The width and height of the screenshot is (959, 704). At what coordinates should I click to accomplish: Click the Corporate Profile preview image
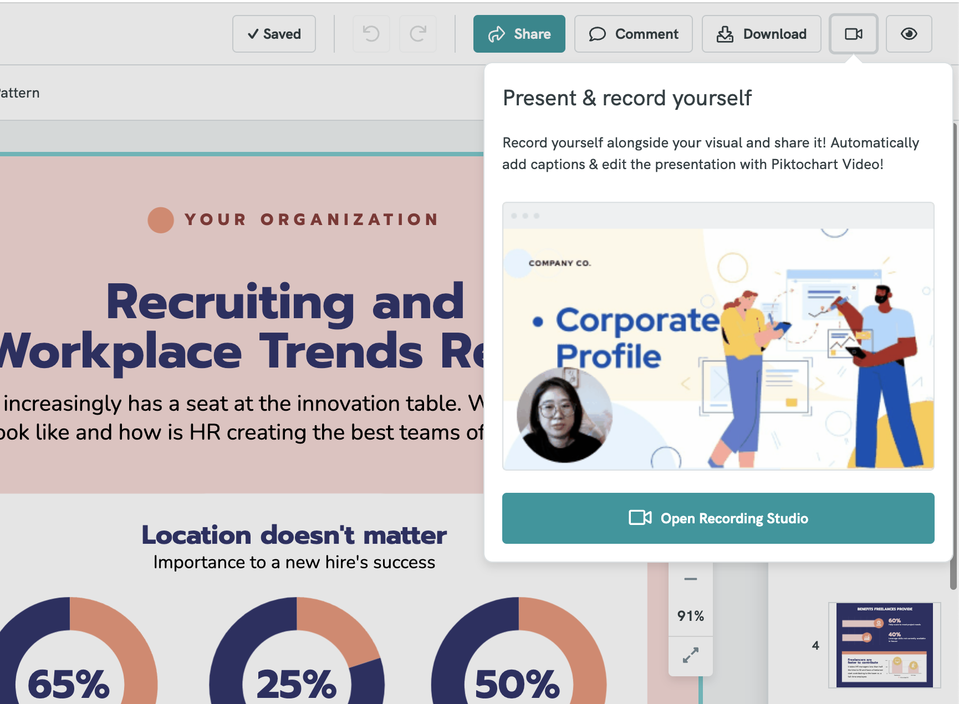[718, 336]
